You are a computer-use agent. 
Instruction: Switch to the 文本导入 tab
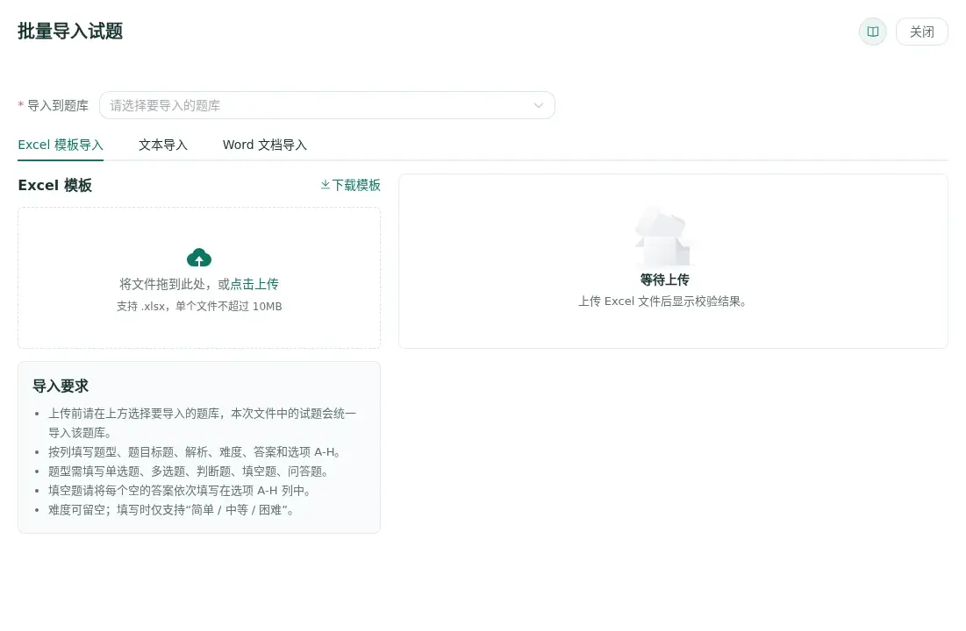[162, 145]
